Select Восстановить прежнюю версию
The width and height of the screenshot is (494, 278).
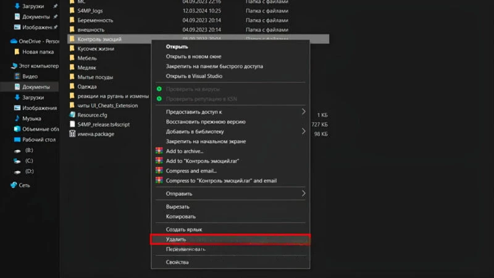click(206, 122)
